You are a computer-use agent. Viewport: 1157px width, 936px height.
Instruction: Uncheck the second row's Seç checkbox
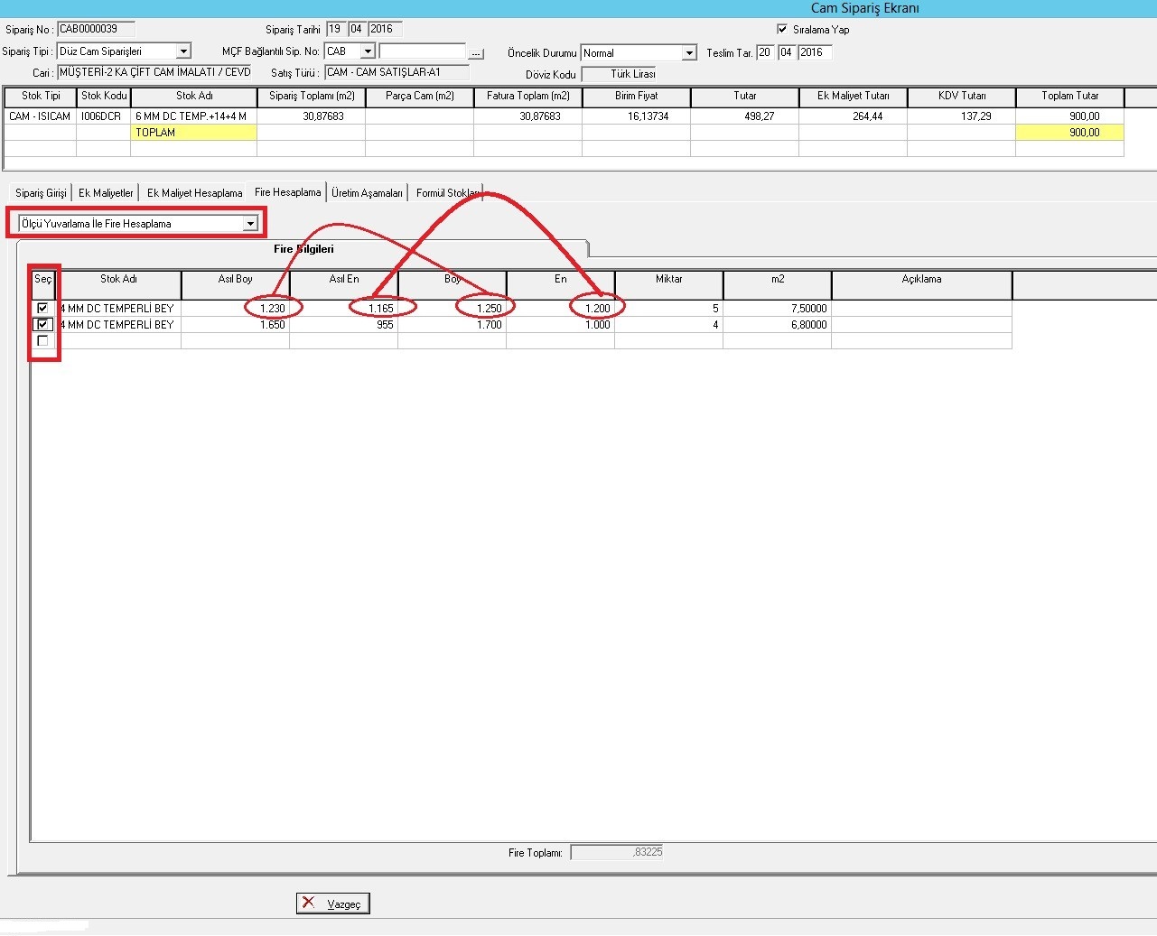[x=42, y=324]
